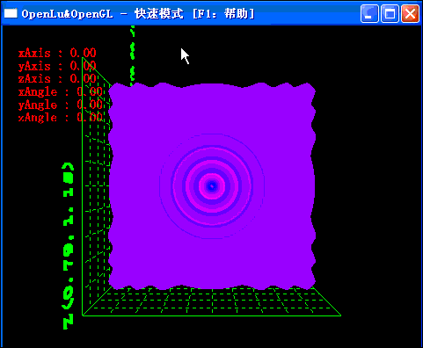
Task: Click the green dashed floor grid
Action: coord(212,301)
